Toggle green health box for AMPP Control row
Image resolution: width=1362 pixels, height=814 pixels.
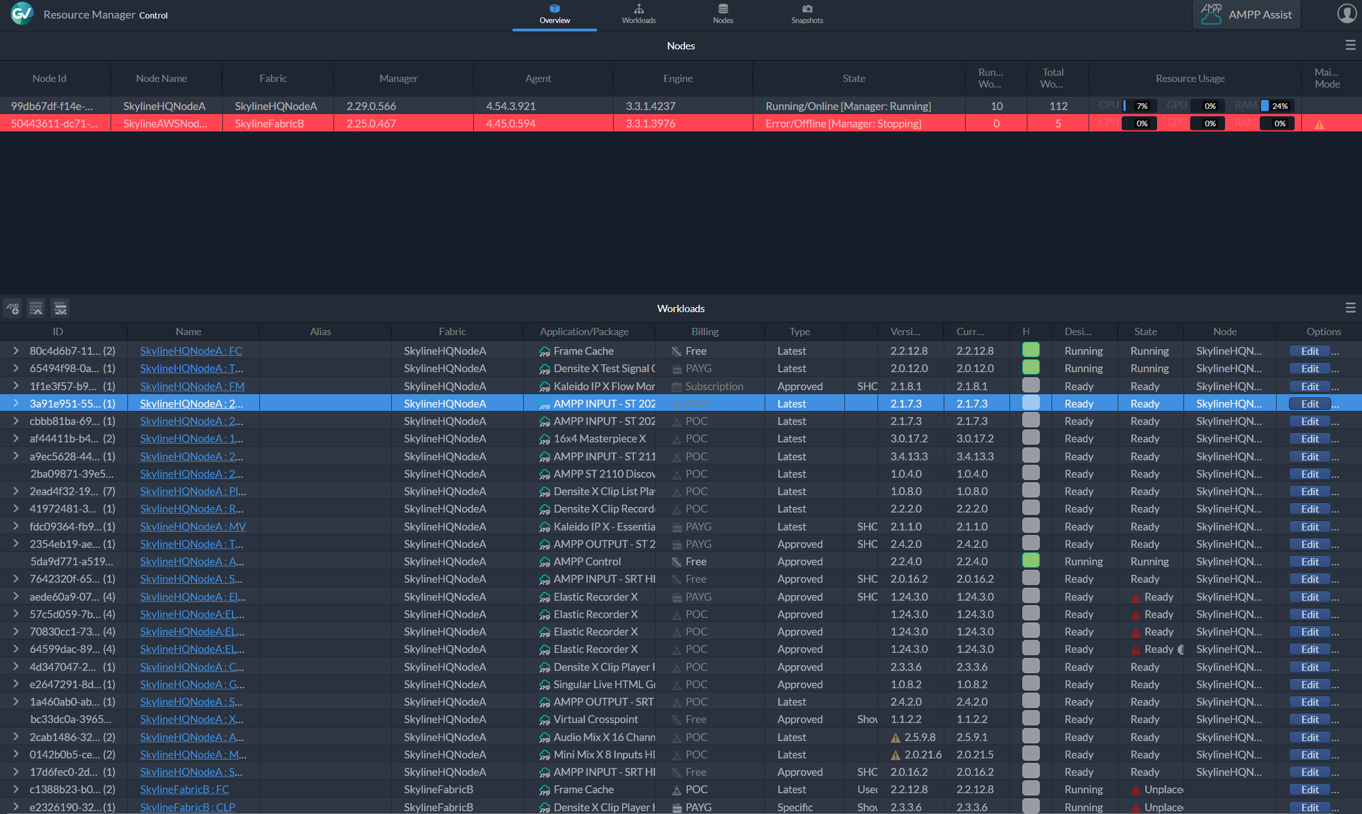pos(1030,561)
